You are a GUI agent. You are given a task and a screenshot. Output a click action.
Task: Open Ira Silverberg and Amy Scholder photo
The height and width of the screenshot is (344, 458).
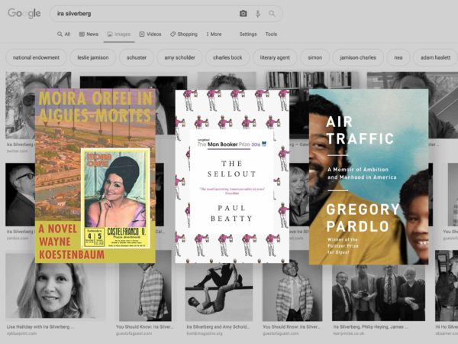[x=219, y=293]
